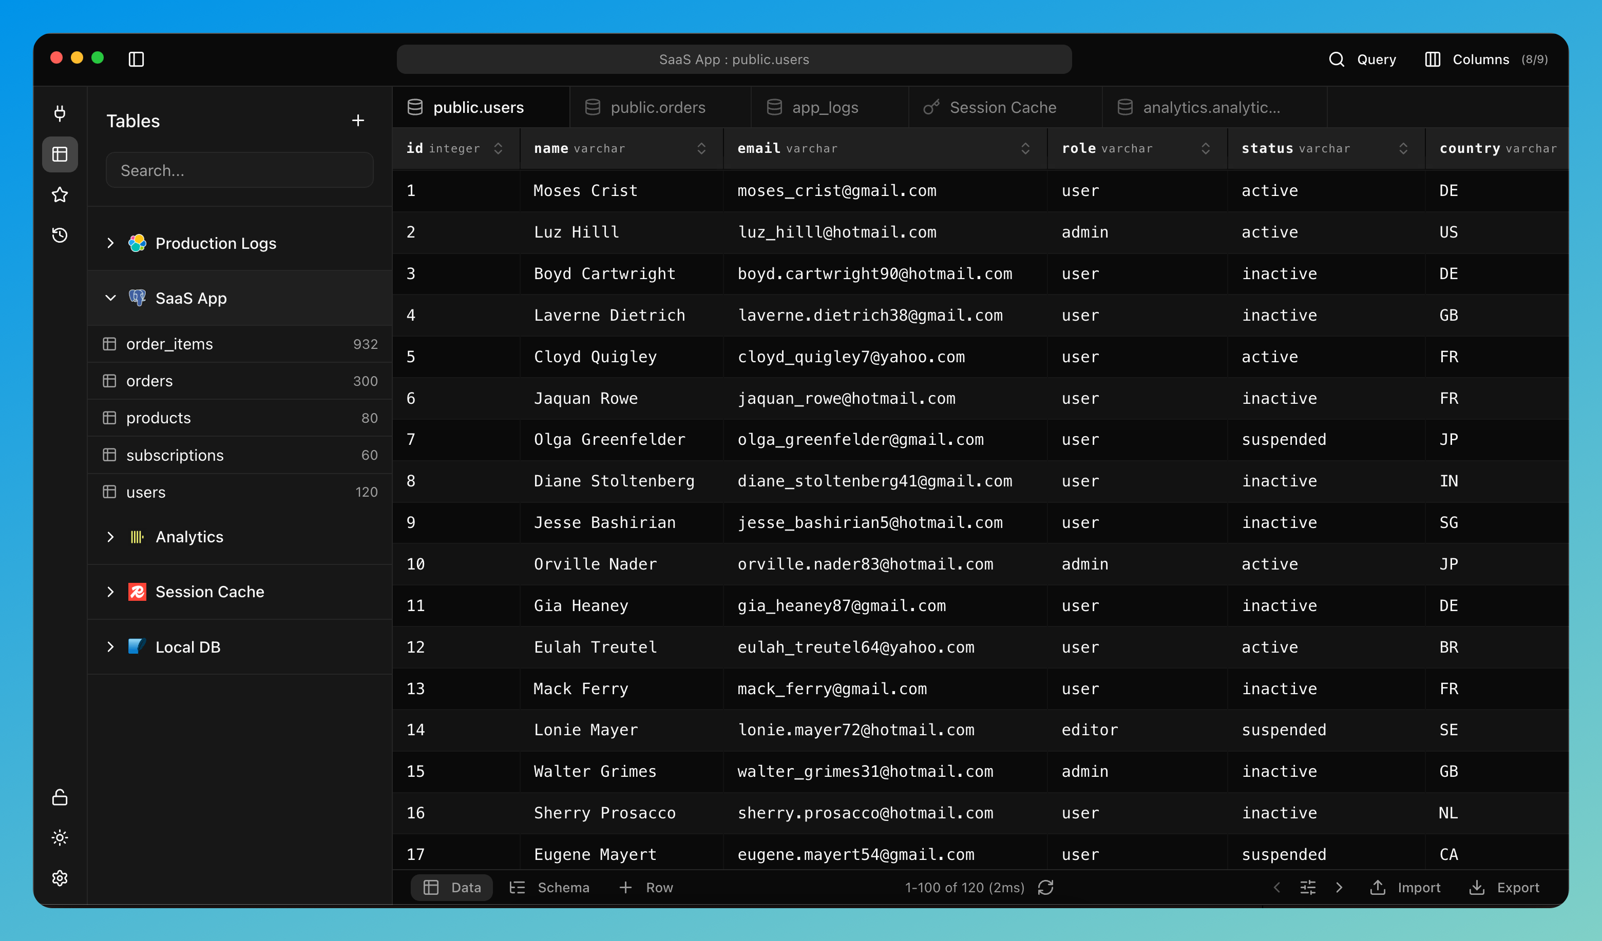This screenshot has height=941, width=1602.
Task: Click the Production Logs database icon
Action: (x=137, y=243)
